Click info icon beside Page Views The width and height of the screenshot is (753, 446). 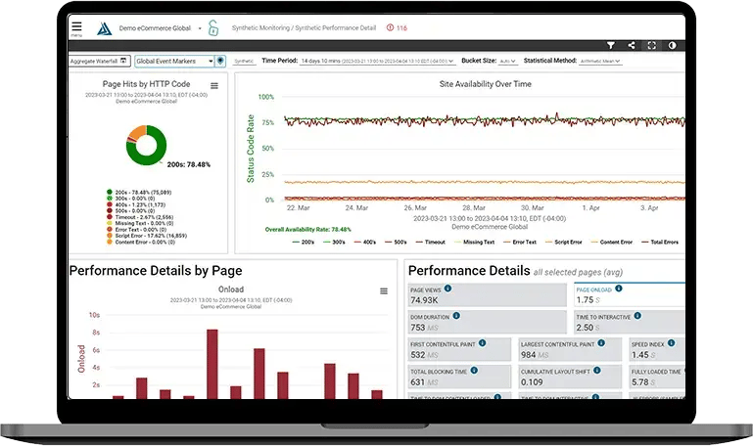(x=447, y=289)
